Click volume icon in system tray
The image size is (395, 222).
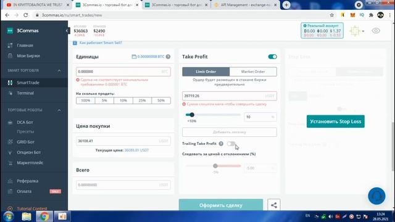pos(331,216)
